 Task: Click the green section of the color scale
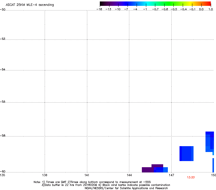[x=169, y=4]
